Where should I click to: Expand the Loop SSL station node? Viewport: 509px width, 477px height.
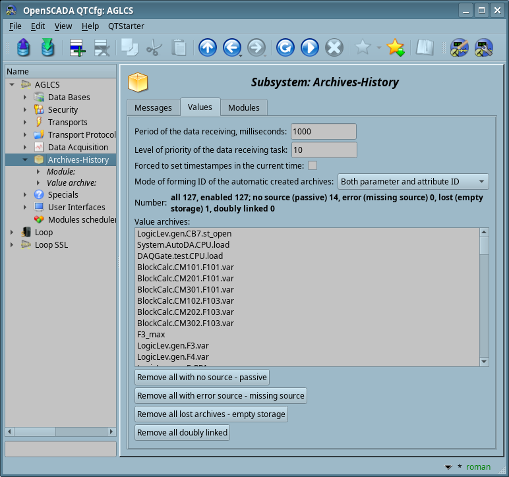click(x=12, y=245)
